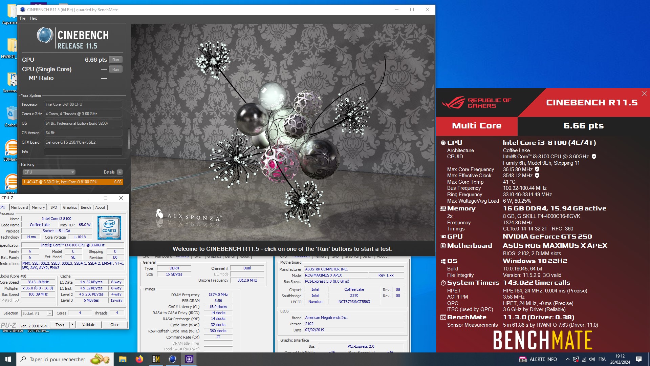The image size is (650, 366).
Task: Switch to Cinebench taskbar icon
Action: (172, 359)
